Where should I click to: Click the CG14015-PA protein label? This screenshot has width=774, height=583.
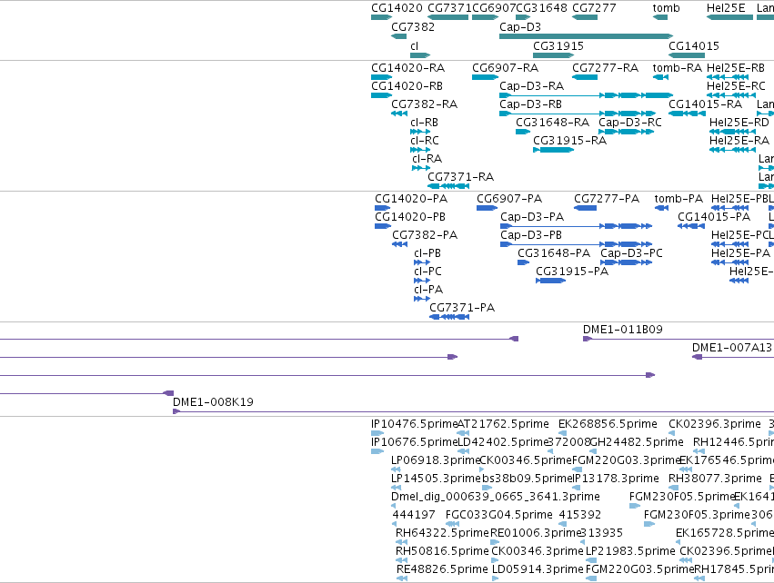point(714,217)
